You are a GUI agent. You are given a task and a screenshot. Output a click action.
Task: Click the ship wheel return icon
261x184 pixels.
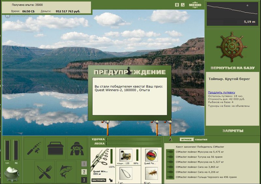pos(232,47)
